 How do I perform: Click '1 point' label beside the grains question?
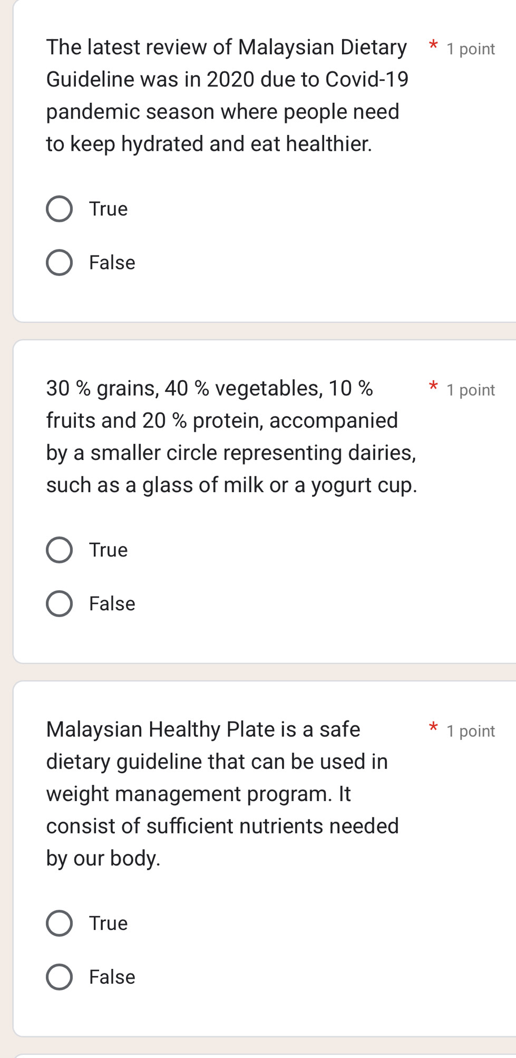click(471, 390)
